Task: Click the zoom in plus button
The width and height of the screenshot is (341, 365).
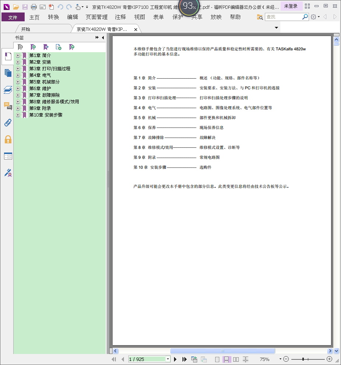Action: pyautogui.click(x=329, y=359)
